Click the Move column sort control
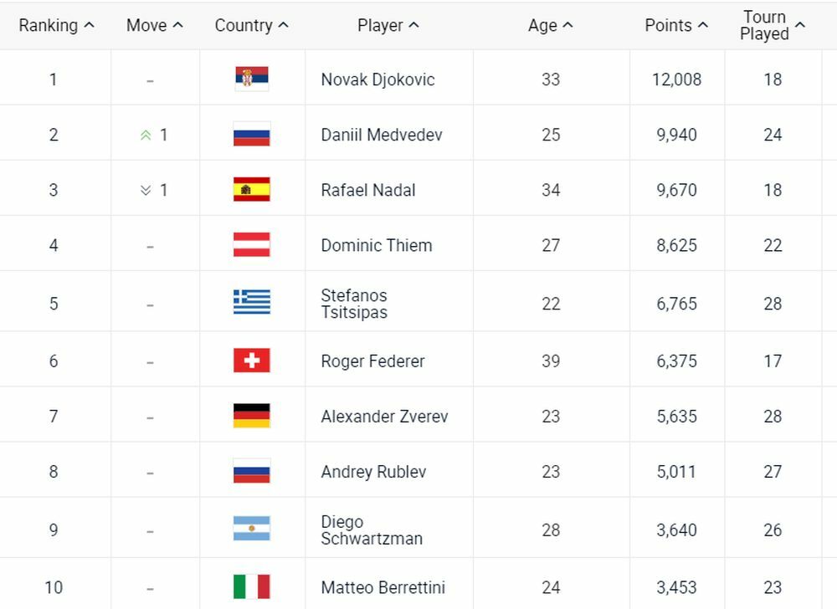The height and width of the screenshot is (609, 837). pos(153,25)
